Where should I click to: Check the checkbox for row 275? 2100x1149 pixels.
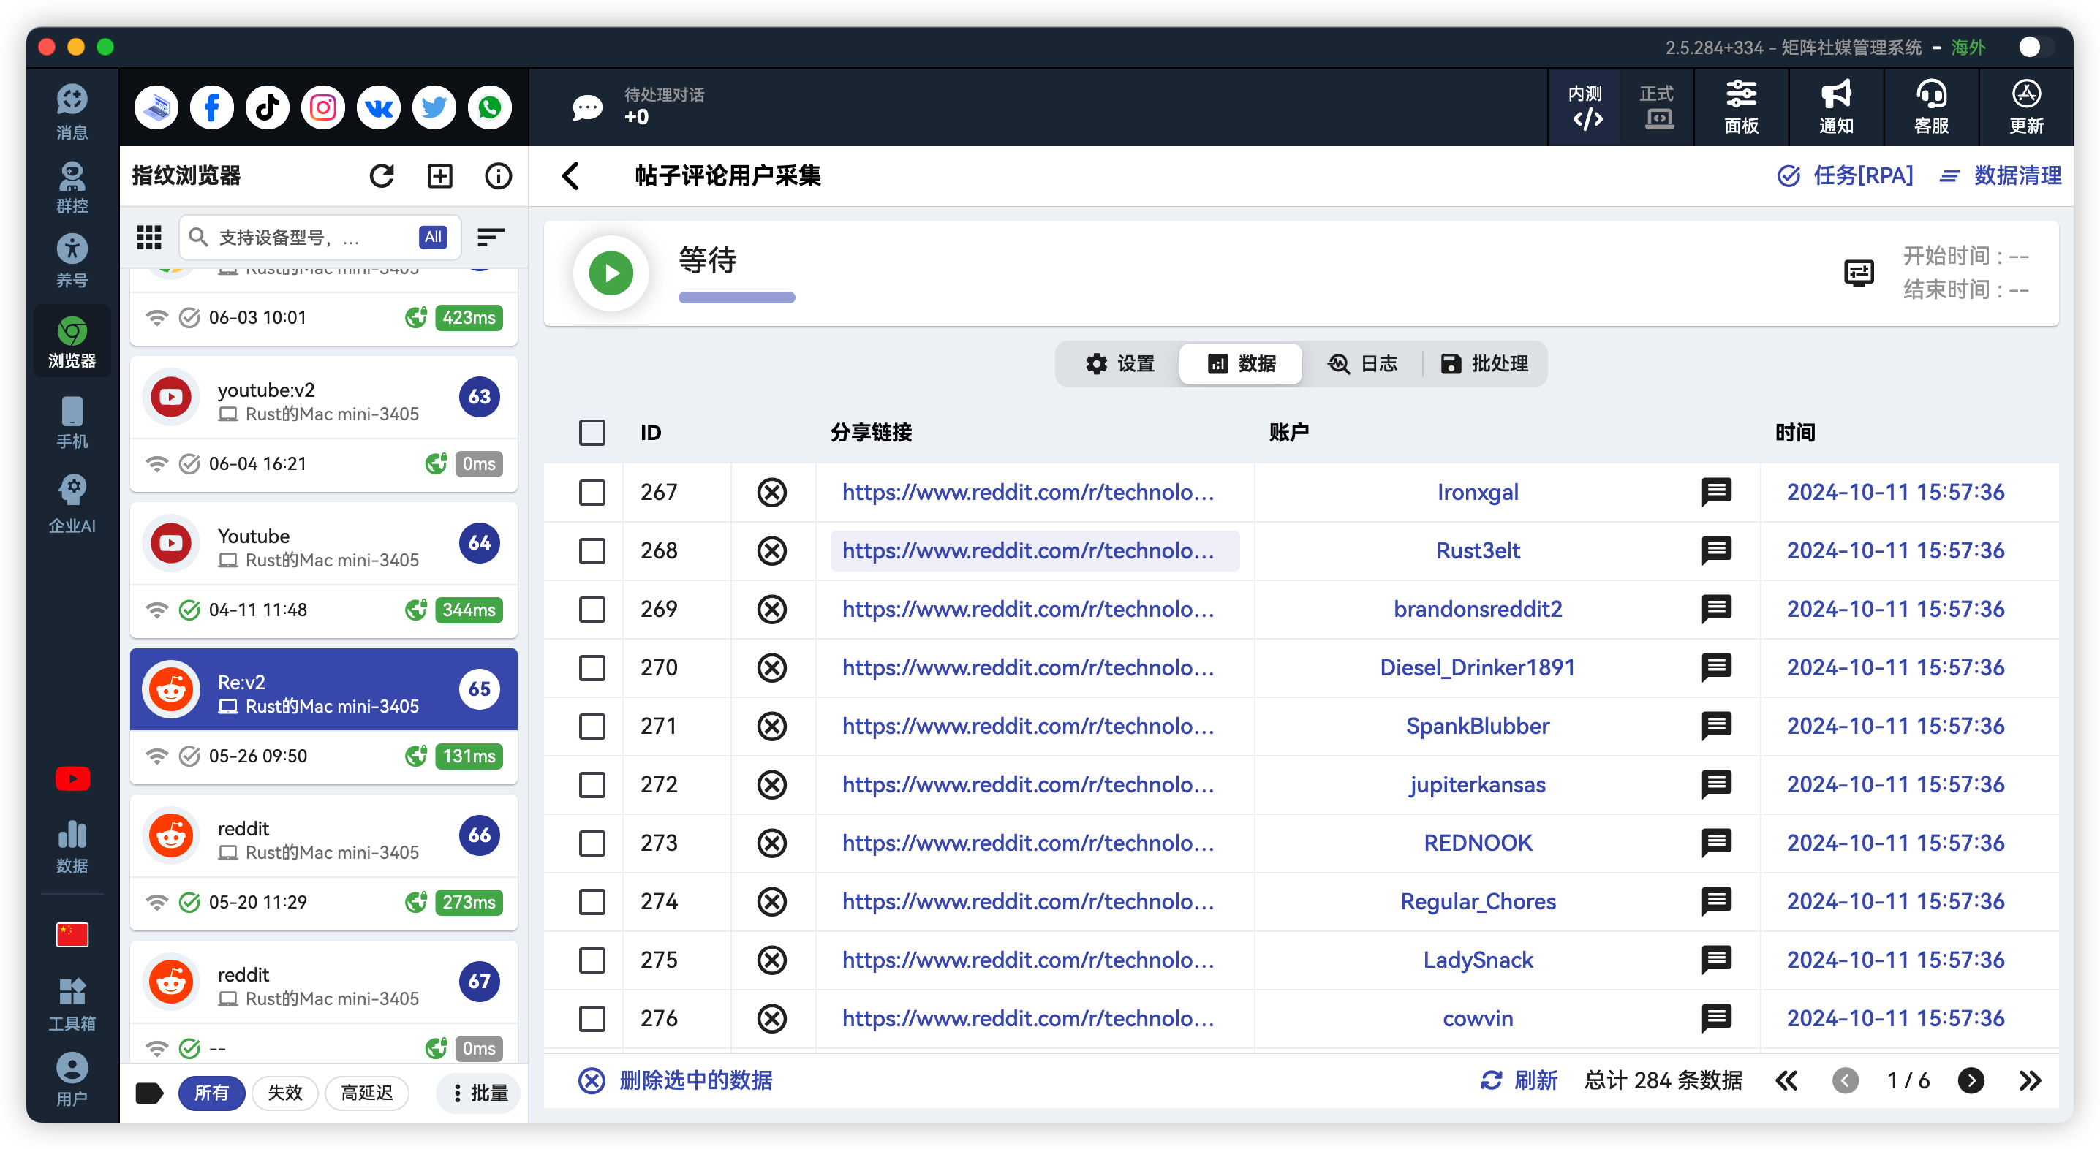point(592,960)
